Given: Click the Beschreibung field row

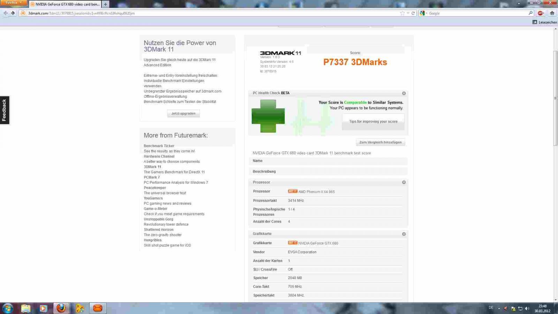Looking at the screenshot, I should 328,172.
